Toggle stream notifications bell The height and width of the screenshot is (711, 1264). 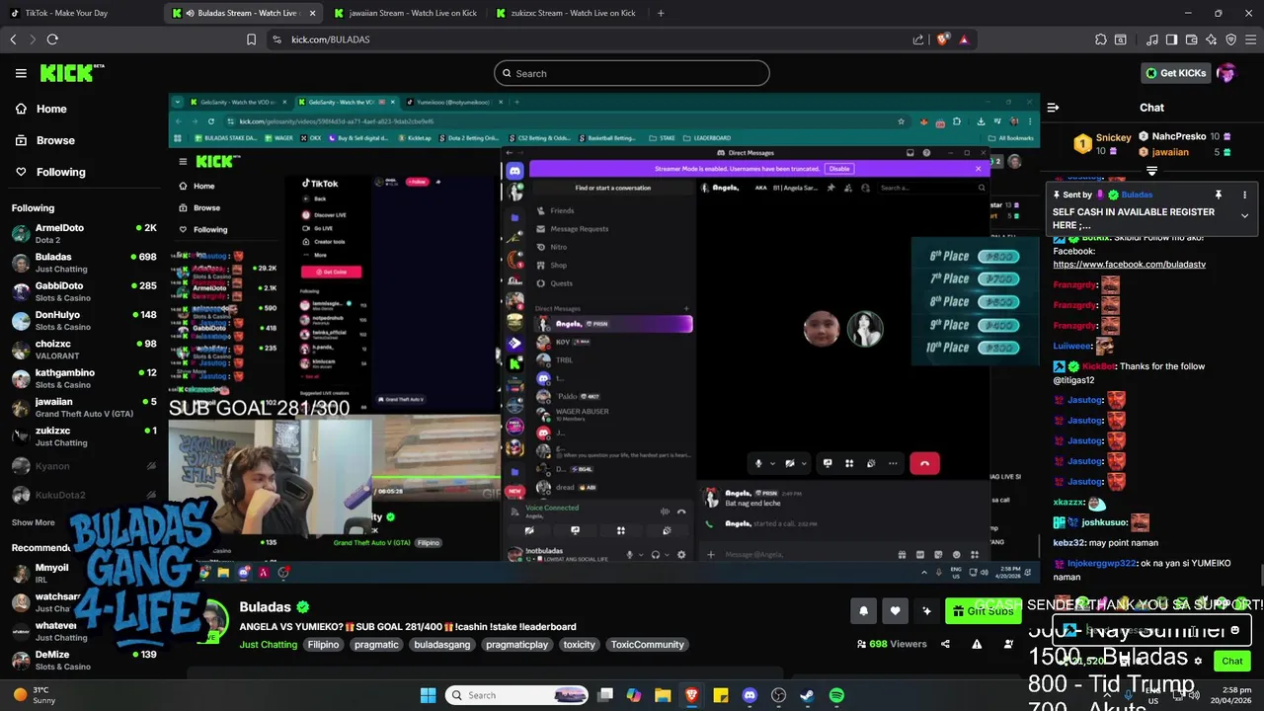coord(863,611)
